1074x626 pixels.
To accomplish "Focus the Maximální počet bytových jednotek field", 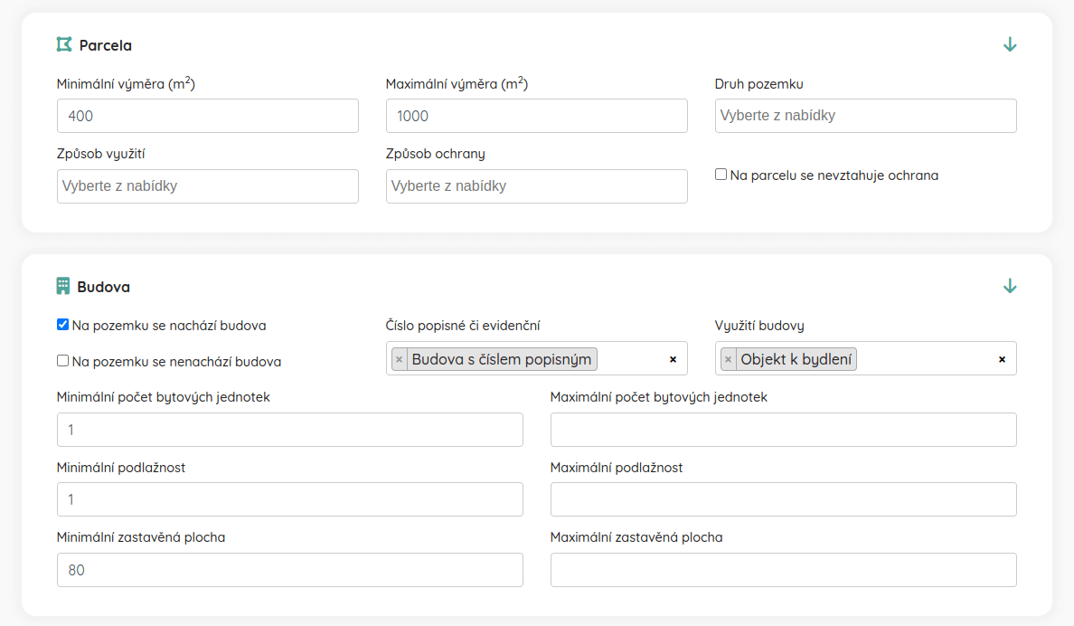I will click(x=783, y=430).
